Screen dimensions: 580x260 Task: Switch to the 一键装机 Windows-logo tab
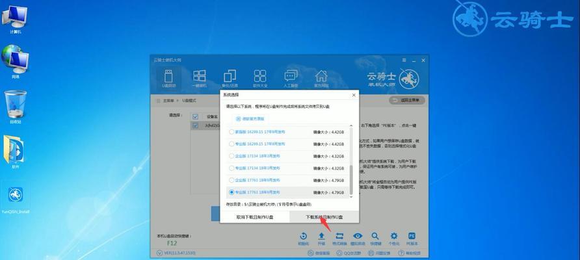coord(200,79)
